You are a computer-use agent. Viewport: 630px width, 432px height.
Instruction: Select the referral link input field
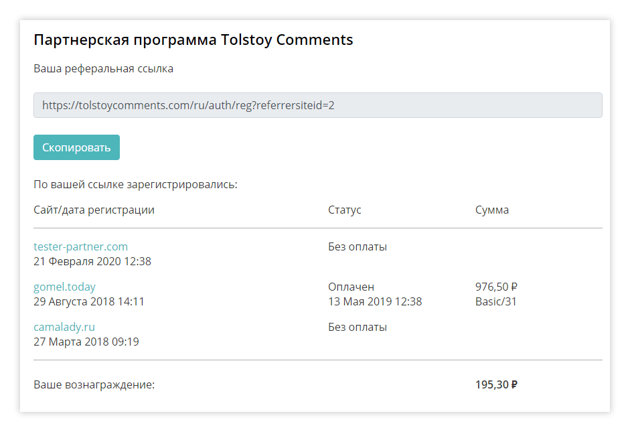(x=318, y=105)
